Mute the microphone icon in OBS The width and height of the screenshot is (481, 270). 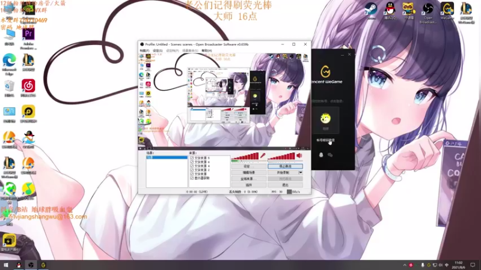click(x=263, y=156)
